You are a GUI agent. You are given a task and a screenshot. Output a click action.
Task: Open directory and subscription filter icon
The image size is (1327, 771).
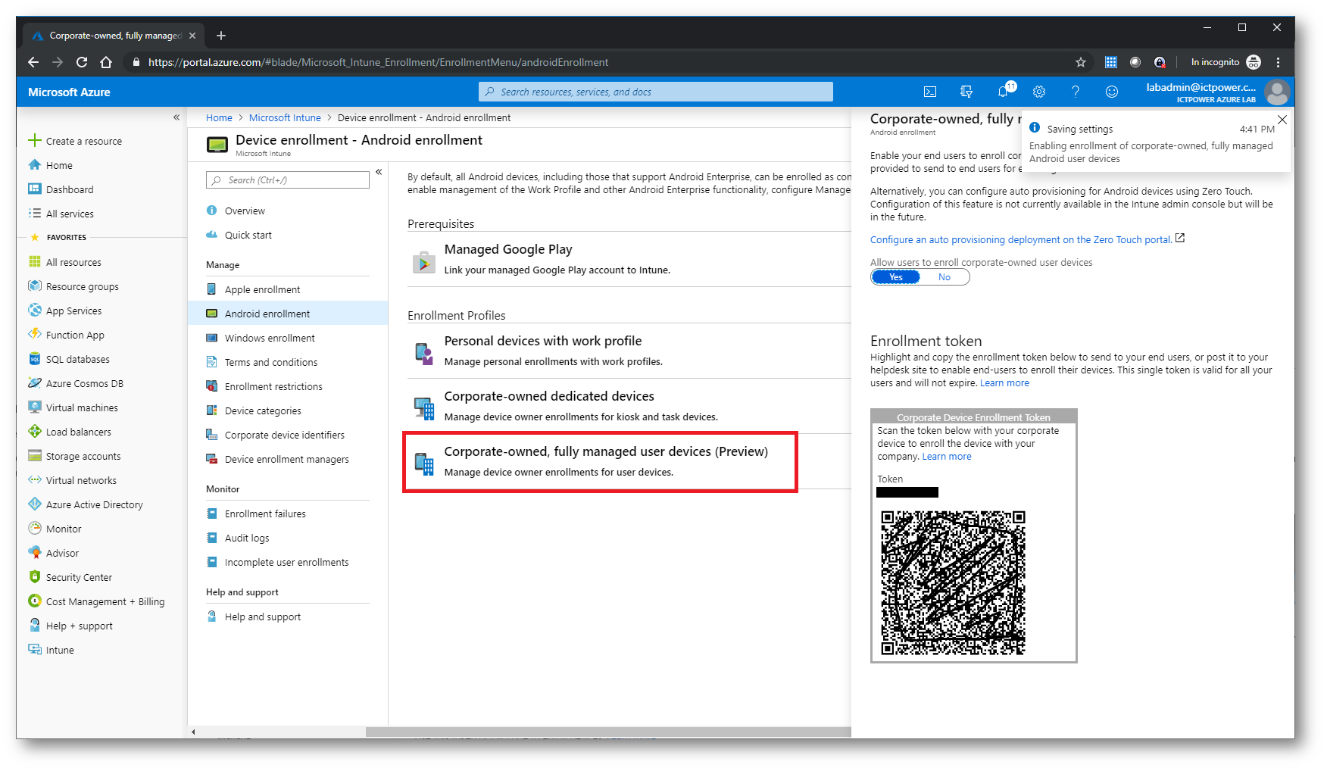coord(966,92)
